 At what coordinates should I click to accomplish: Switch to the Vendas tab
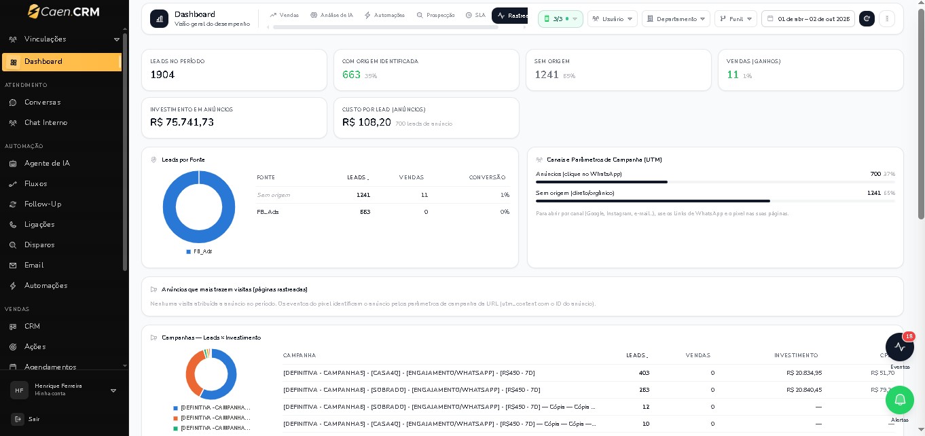click(284, 15)
